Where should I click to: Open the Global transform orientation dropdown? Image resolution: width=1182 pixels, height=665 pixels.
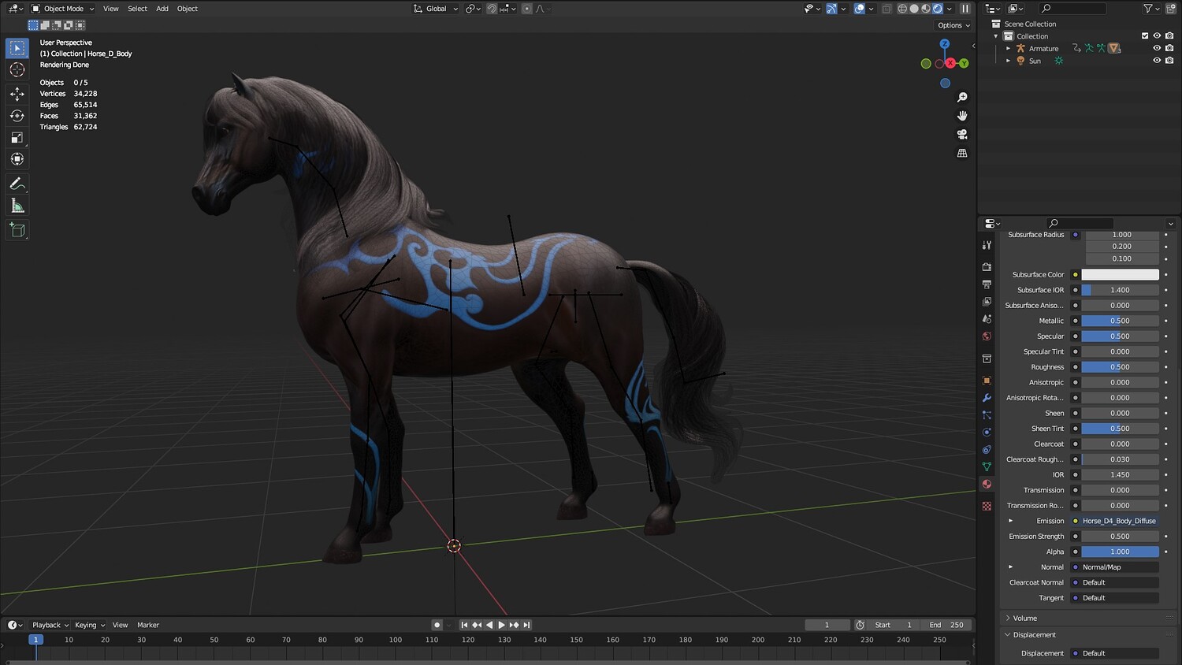tap(436, 9)
